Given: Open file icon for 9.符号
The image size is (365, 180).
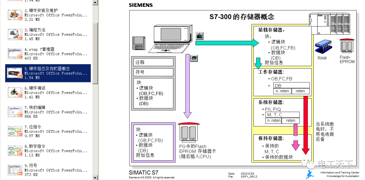Looking at the screenshot, I should pyautogui.click(x=15, y=170).
